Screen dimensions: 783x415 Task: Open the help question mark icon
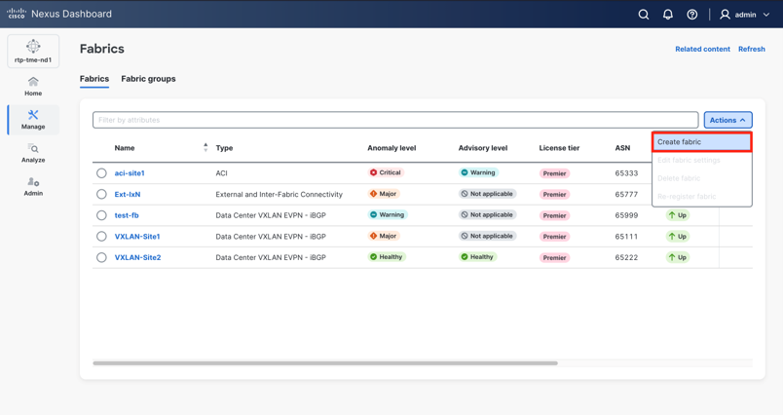point(692,15)
